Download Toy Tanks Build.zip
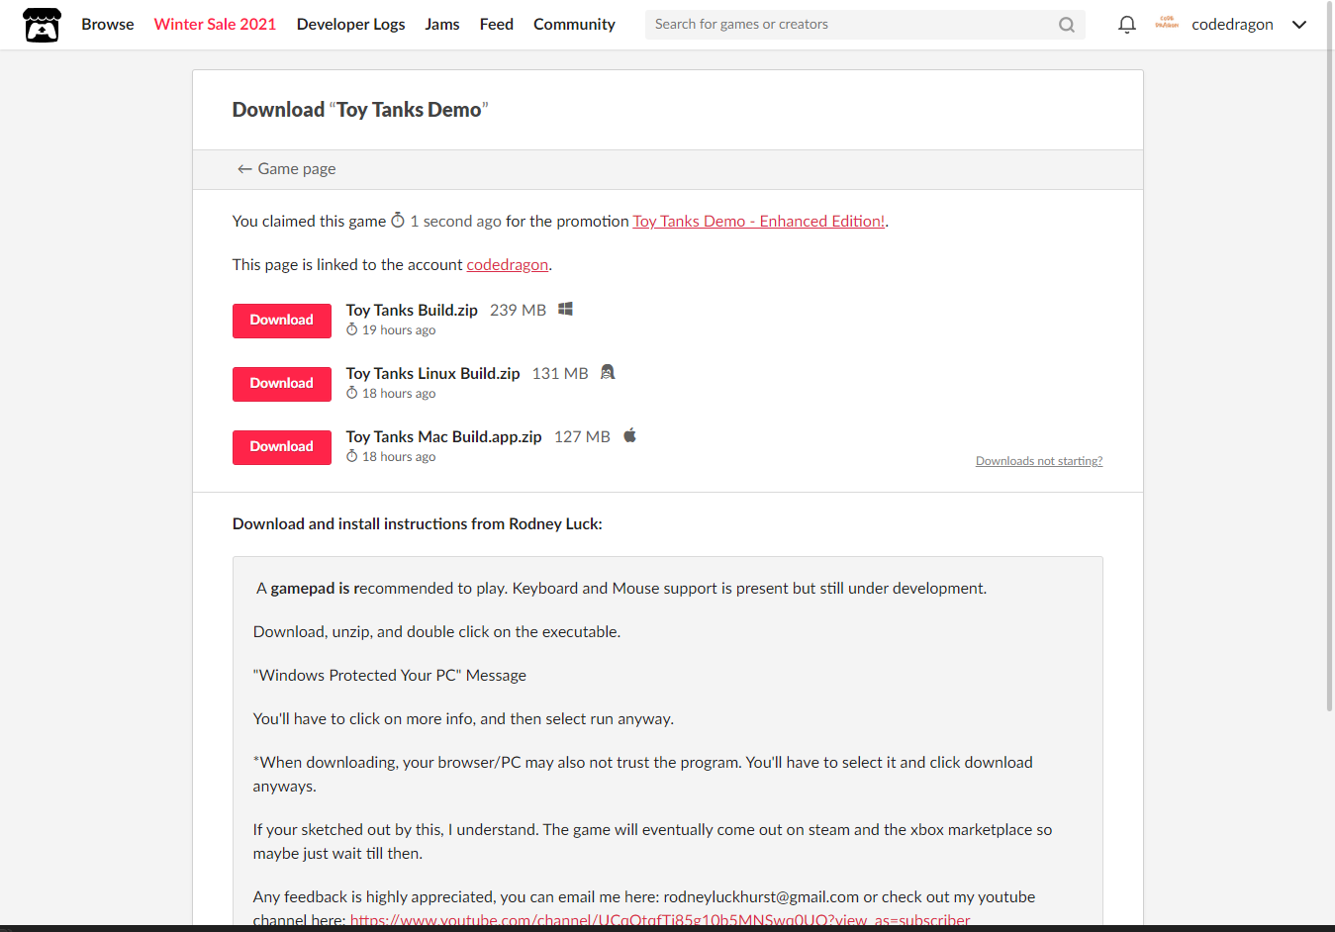 point(282,321)
